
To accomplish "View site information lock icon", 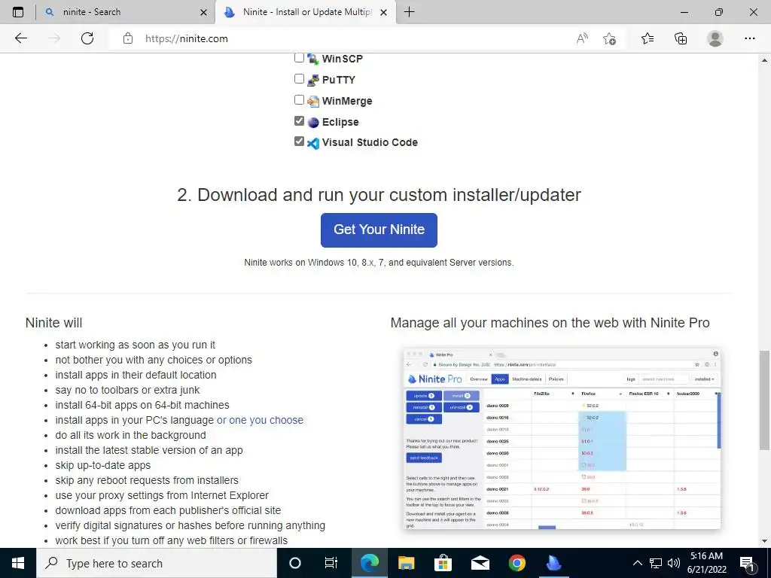I will click(x=128, y=38).
